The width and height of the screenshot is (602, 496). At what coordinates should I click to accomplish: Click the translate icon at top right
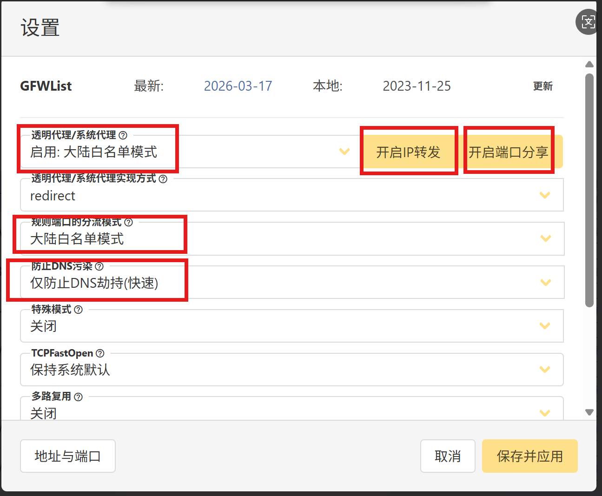click(x=588, y=22)
